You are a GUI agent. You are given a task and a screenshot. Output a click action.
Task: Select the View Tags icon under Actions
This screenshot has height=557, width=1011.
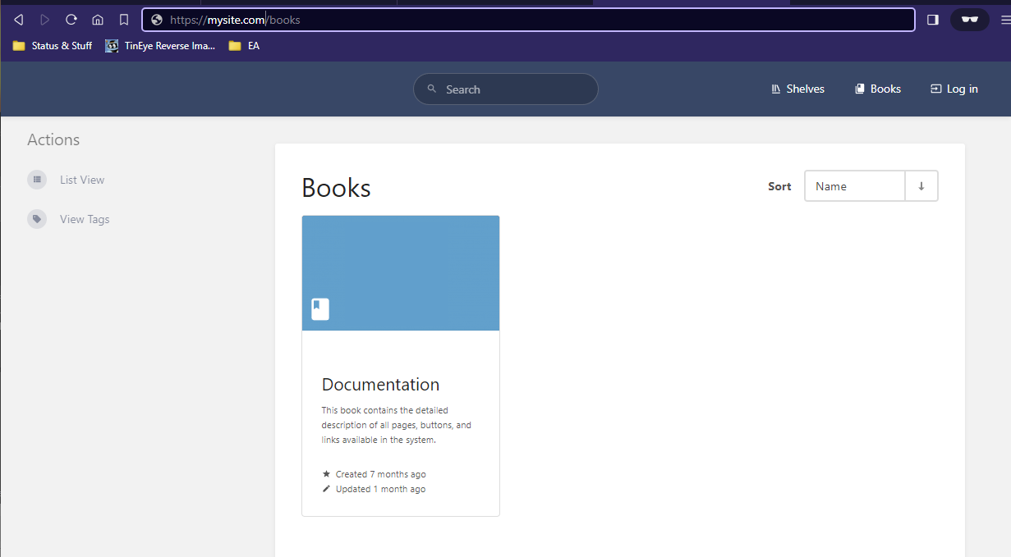click(37, 218)
